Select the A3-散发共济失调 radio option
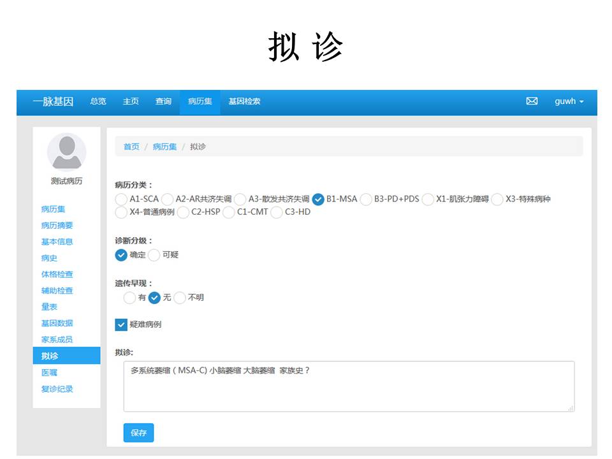Screen dimensions: 612x459 tap(240, 199)
